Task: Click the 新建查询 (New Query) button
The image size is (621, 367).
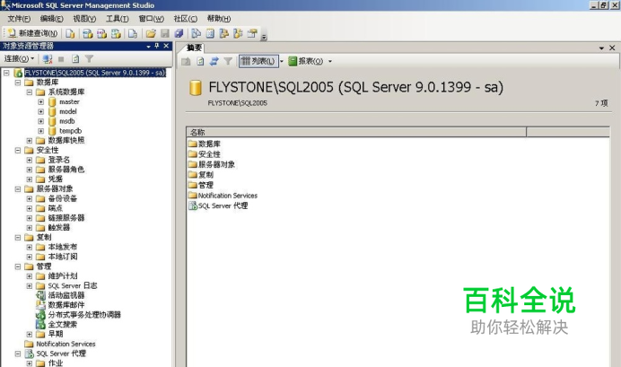Action: click(x=32, y=33)
